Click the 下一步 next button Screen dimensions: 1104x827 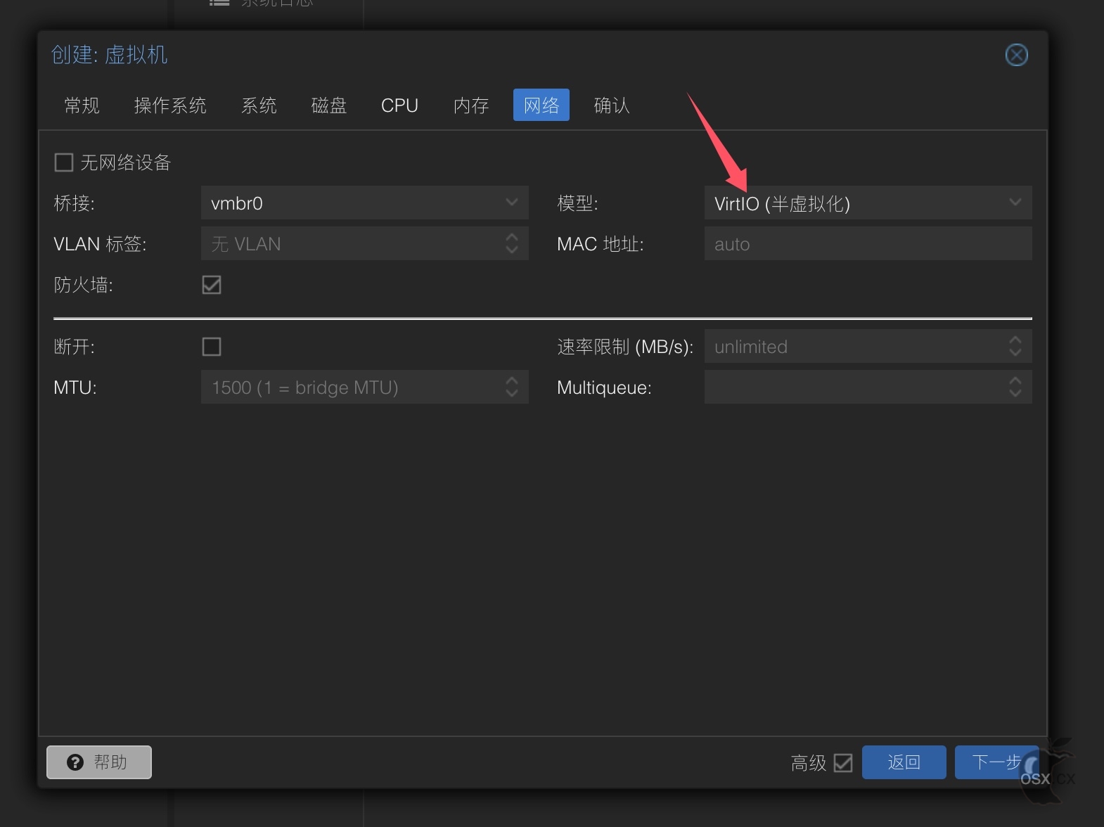[x=996, y=762]
